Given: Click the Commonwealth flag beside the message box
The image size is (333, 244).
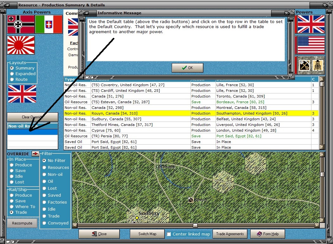Looking at the screenshot, I should (x=73, y=27).
